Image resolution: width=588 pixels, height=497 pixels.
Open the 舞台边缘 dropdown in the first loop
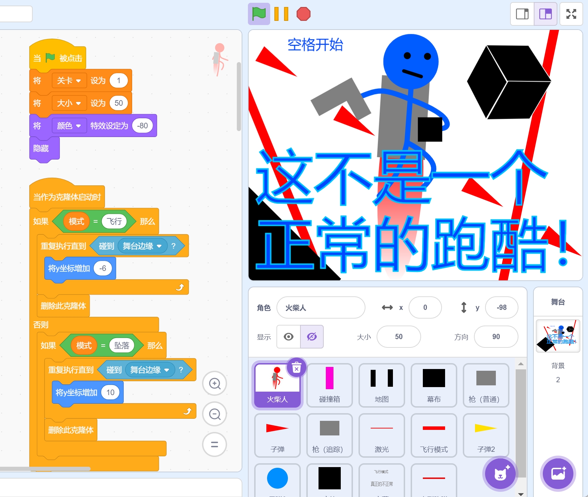coord(159,246)
